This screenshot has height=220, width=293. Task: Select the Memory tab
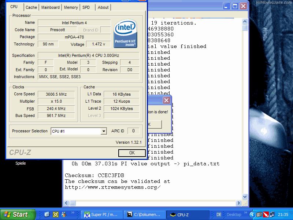(x=71, y=7)
